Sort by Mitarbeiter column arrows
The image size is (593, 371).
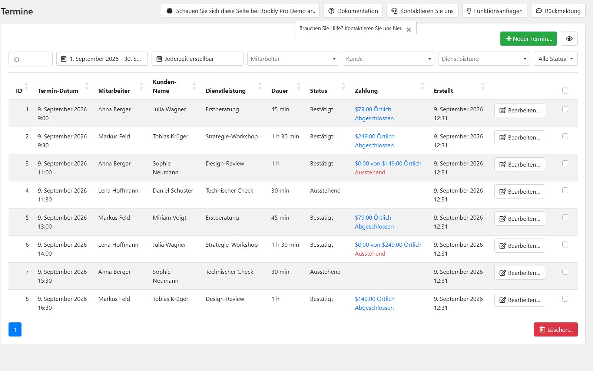pos(141,86)
